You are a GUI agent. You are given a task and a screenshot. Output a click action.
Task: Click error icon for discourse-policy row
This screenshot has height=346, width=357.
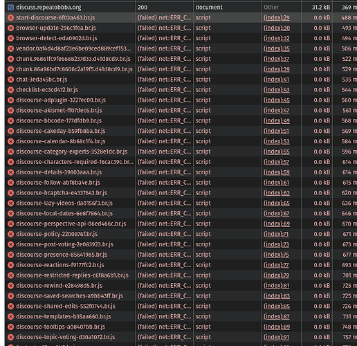pos(10,234)
